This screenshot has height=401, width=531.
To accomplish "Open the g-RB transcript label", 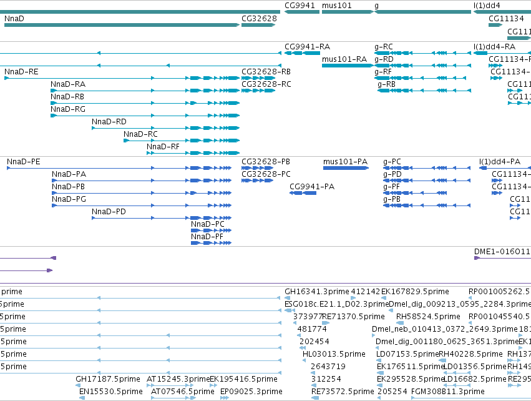I will (x=386, y=84).
